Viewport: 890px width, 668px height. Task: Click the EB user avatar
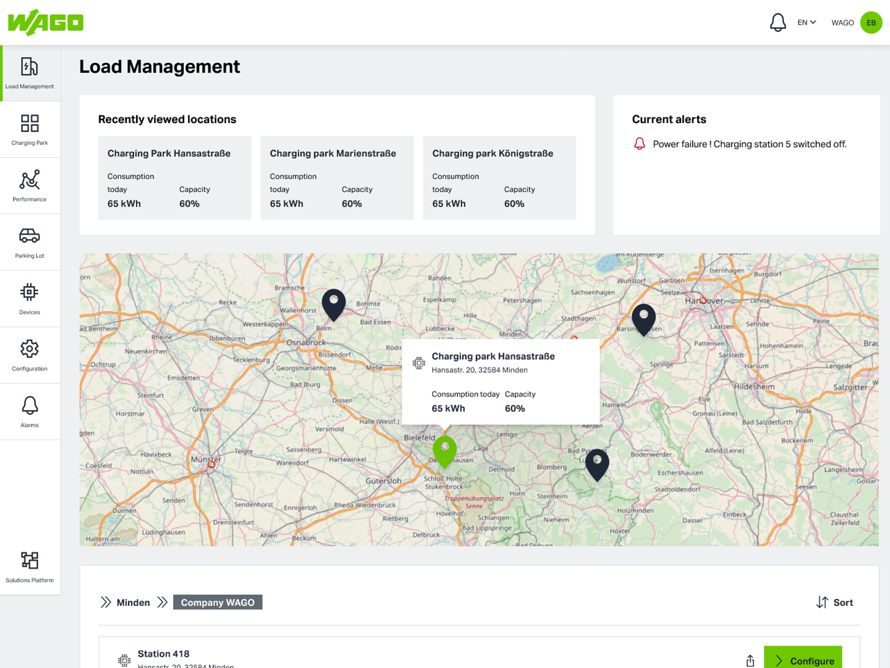pyautogui.click(x=871, y=22)
